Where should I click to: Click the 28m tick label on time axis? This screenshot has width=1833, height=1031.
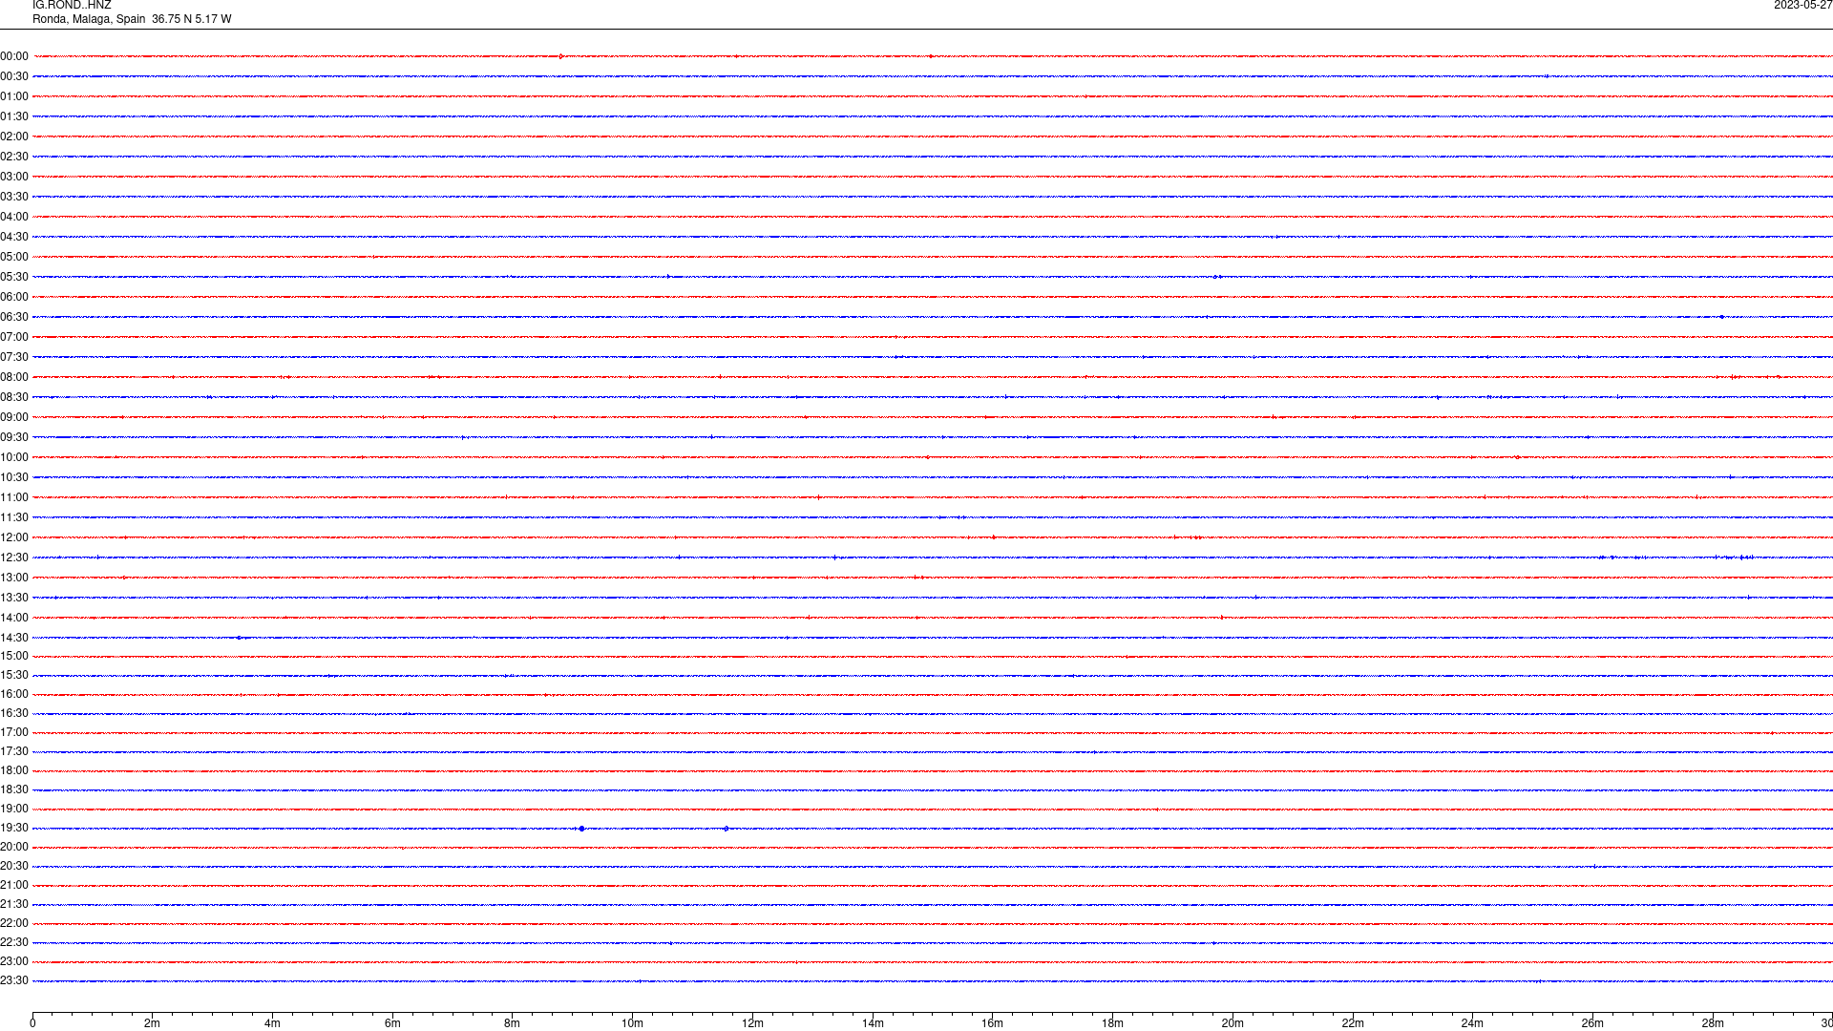[x=1713, y=1023]
